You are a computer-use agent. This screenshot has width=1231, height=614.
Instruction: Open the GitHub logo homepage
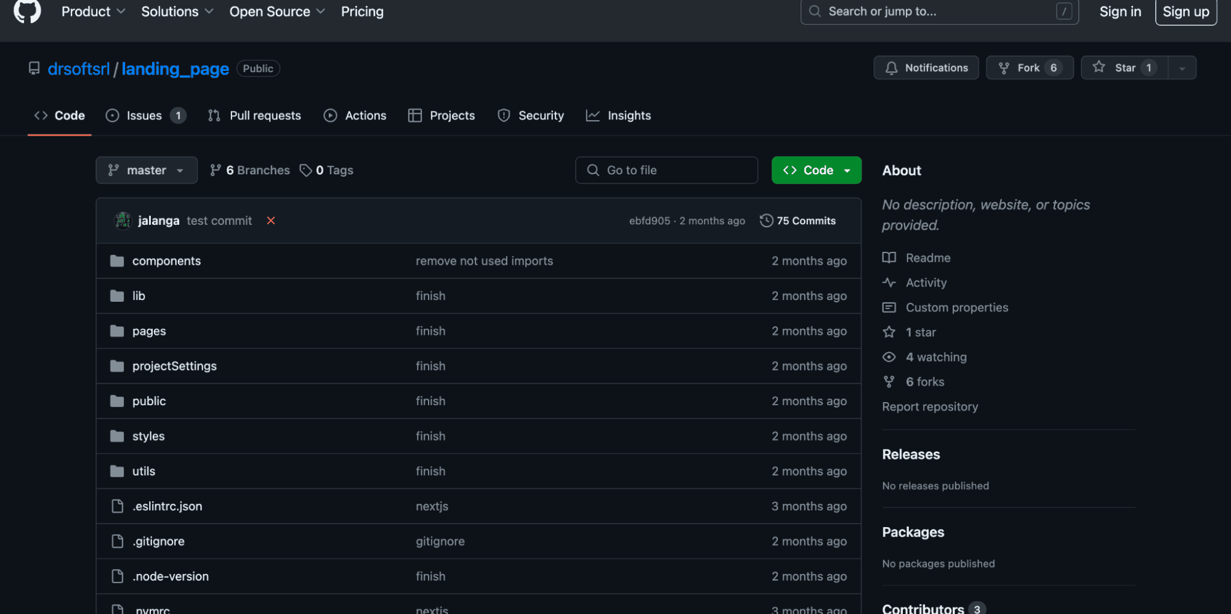[x=27, y=10]
